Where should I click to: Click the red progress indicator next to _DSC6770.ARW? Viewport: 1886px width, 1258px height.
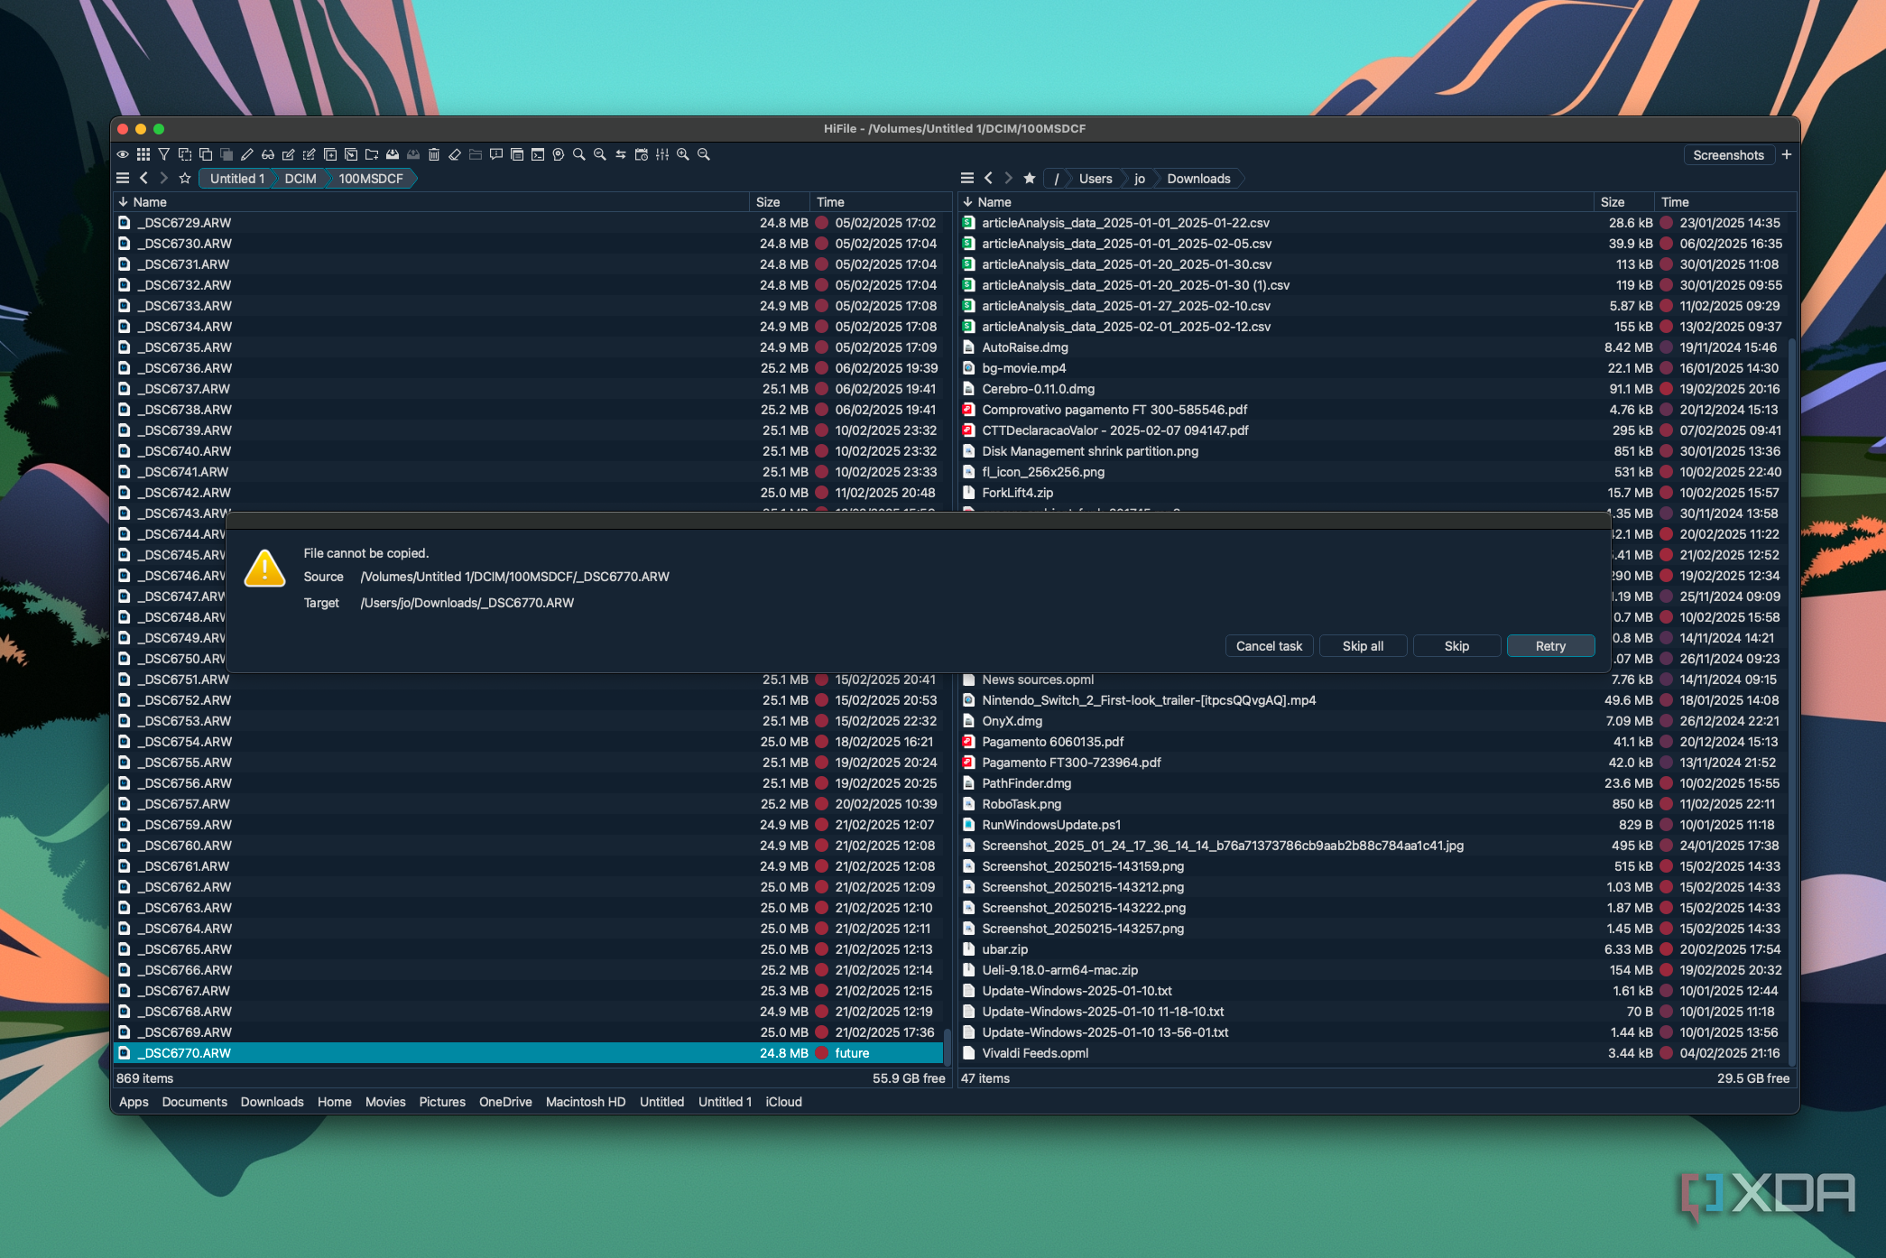820,1052
